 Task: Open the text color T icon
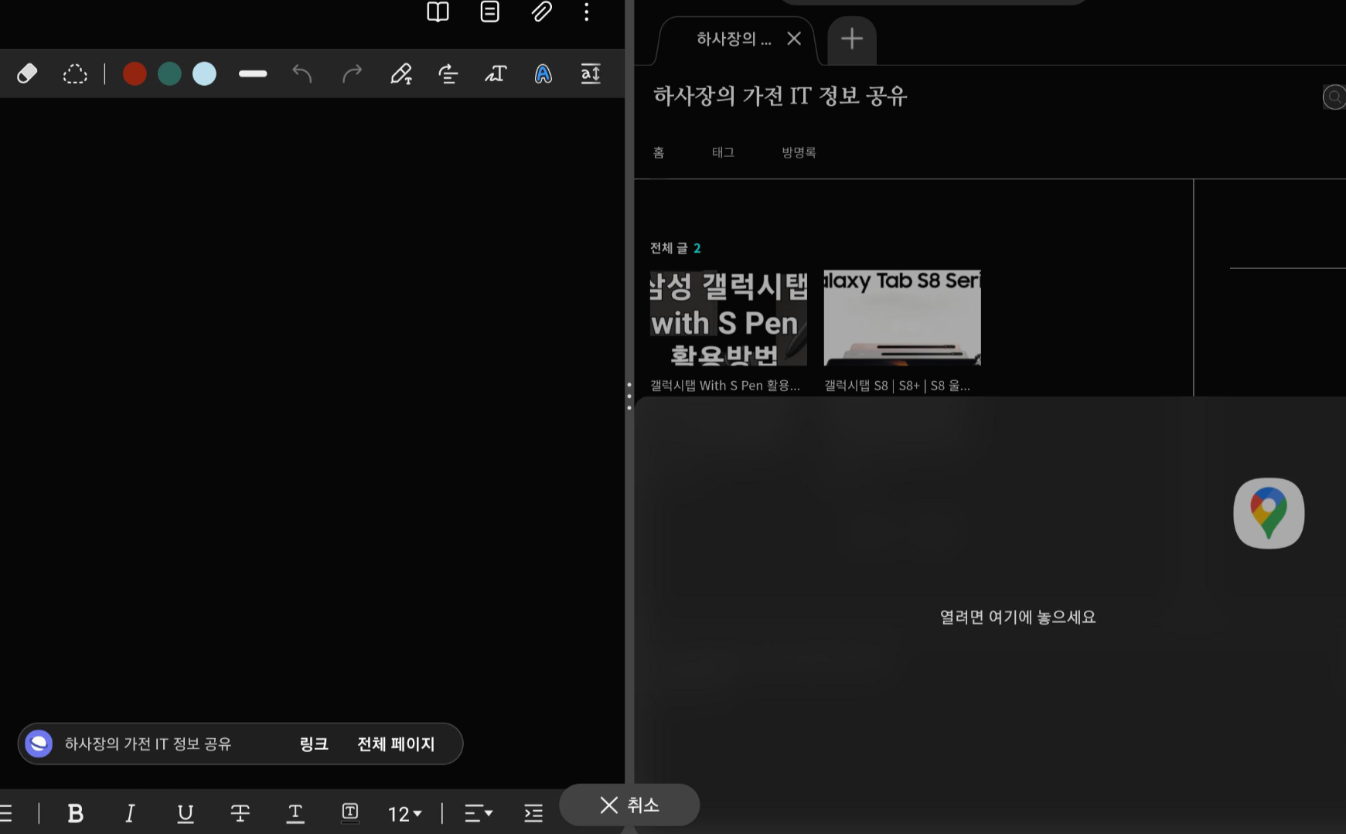[x=295, y=813]
